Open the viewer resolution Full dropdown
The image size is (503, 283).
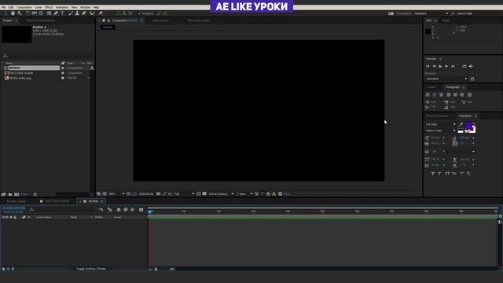coord(184,194)
